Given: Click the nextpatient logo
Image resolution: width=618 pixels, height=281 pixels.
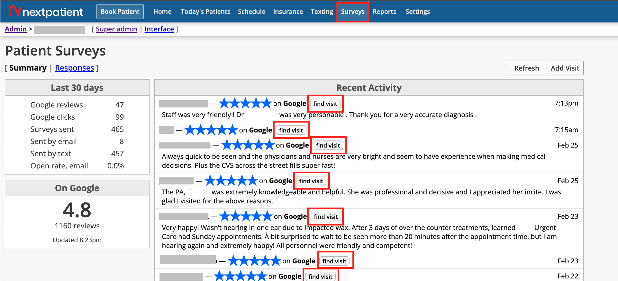Looking at the screenshot, I should click(x=46, y=12).
